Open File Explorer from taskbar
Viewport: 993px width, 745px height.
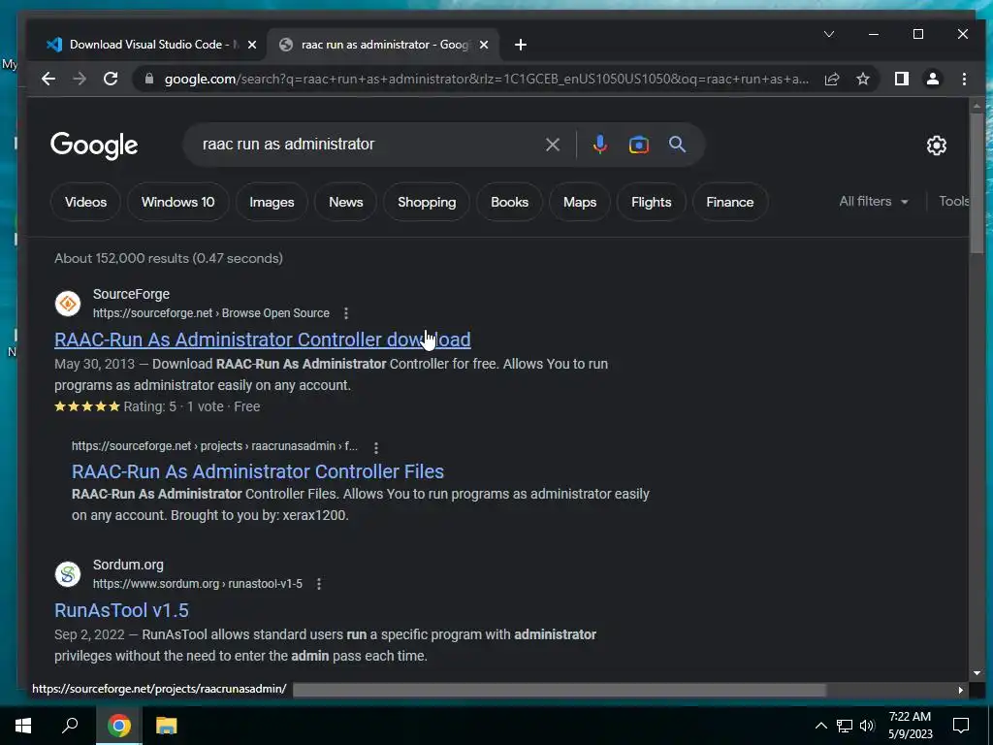click(167, 726)
